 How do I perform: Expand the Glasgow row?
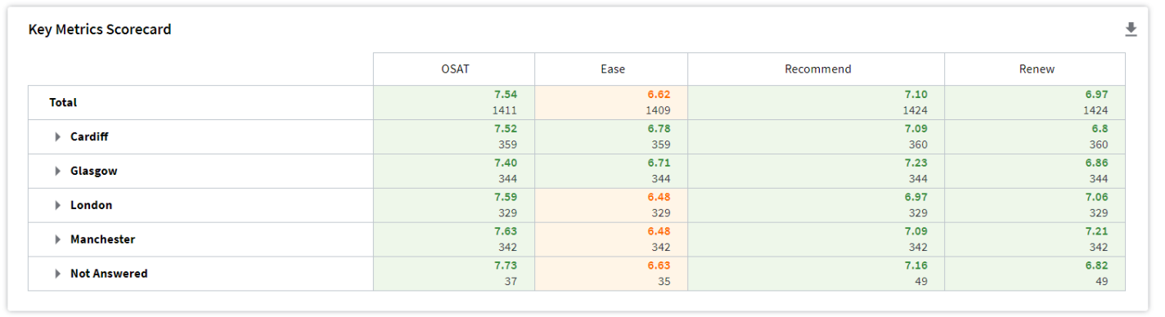(x=58, y=172)
